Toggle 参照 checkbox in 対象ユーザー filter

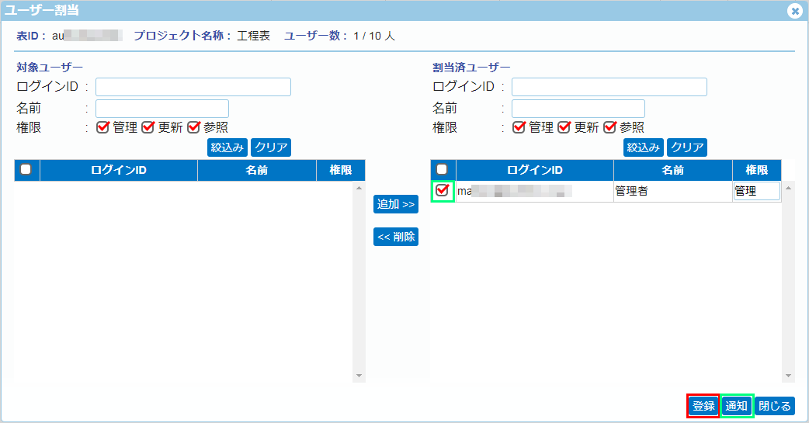tap(193, 127)
